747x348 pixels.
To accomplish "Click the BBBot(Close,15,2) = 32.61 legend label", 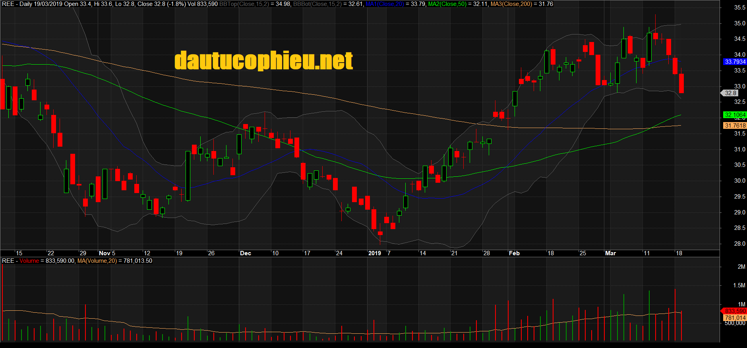I will [328, 4].
